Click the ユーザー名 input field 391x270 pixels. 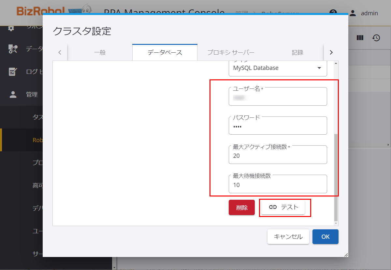[278, 97]
